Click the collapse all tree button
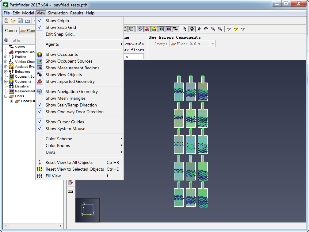 click(14, 41)
